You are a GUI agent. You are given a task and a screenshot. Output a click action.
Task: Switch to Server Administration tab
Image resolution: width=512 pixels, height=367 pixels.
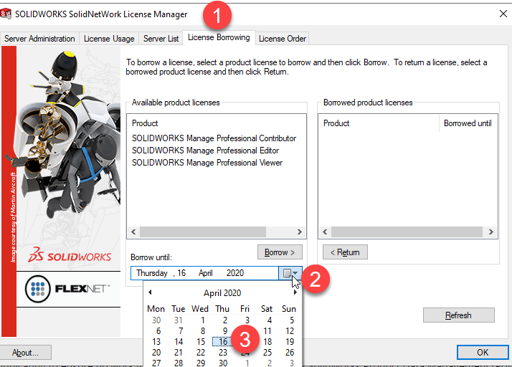point(39,39)
